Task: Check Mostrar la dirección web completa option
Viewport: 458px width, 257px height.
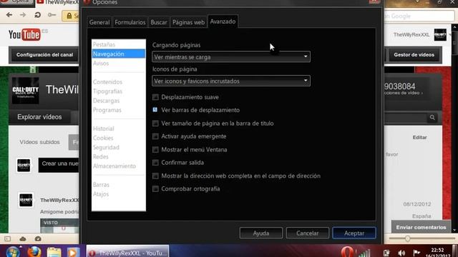Action: (x=155, y=176)
